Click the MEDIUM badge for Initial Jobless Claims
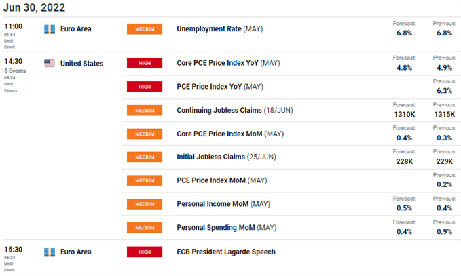This screenshot has width=461, height=276. pyautogui.click(x=144, y=157)
